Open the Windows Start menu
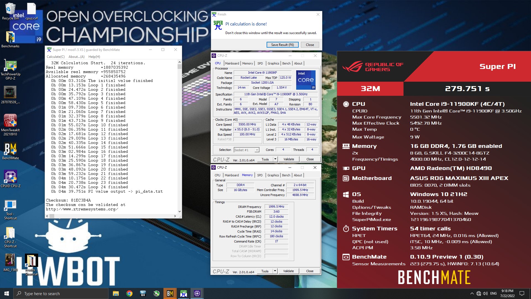Image resolution: width=531 pixels, height=299 pixels. coord(7,293)
